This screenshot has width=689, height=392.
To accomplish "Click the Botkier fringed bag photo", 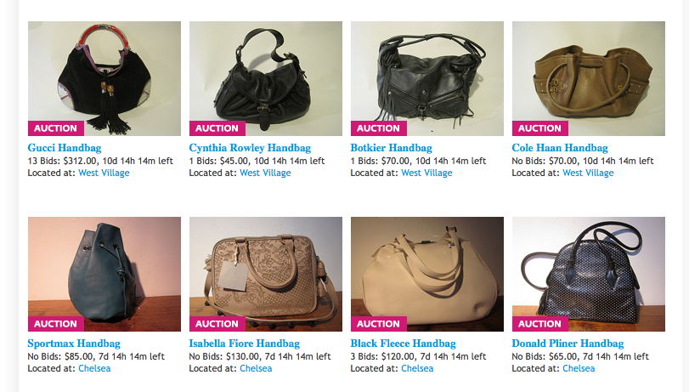I will tap(427, 78).
